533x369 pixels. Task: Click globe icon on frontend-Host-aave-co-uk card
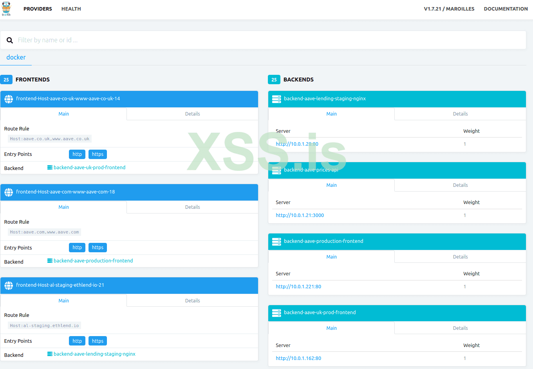[9, 99]
